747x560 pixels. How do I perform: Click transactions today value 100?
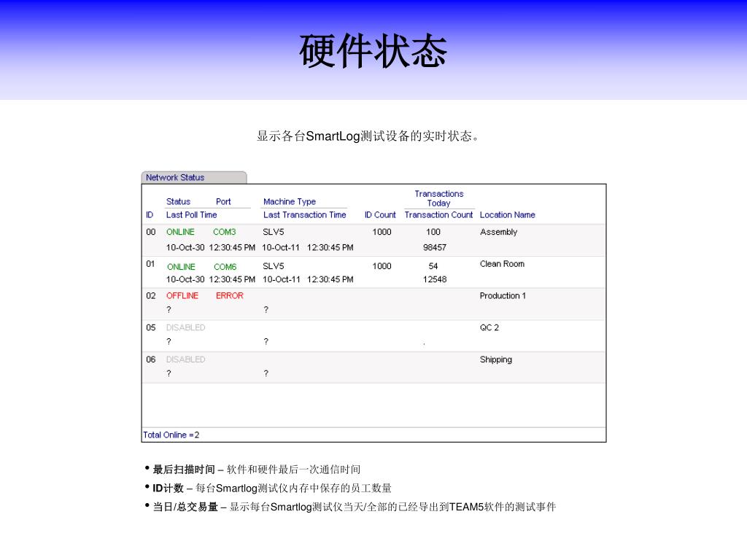(433, 232)
